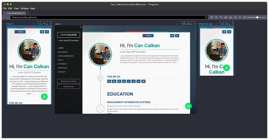
Task: Open the Help menu
Action: [x=33, y=8]
